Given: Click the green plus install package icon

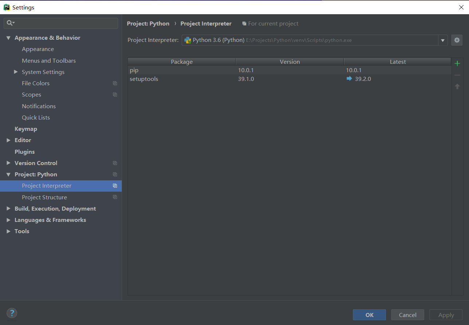Looking at the screenshot, I should (x=457, y=64).
